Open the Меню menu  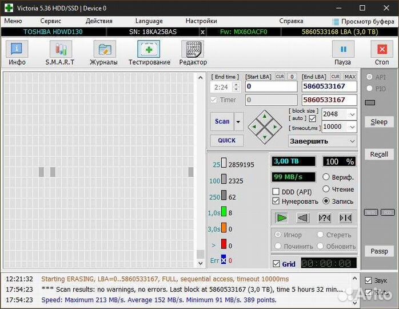tap(13, 21)
